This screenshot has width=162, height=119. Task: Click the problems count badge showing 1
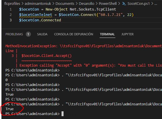coord(28,34)
